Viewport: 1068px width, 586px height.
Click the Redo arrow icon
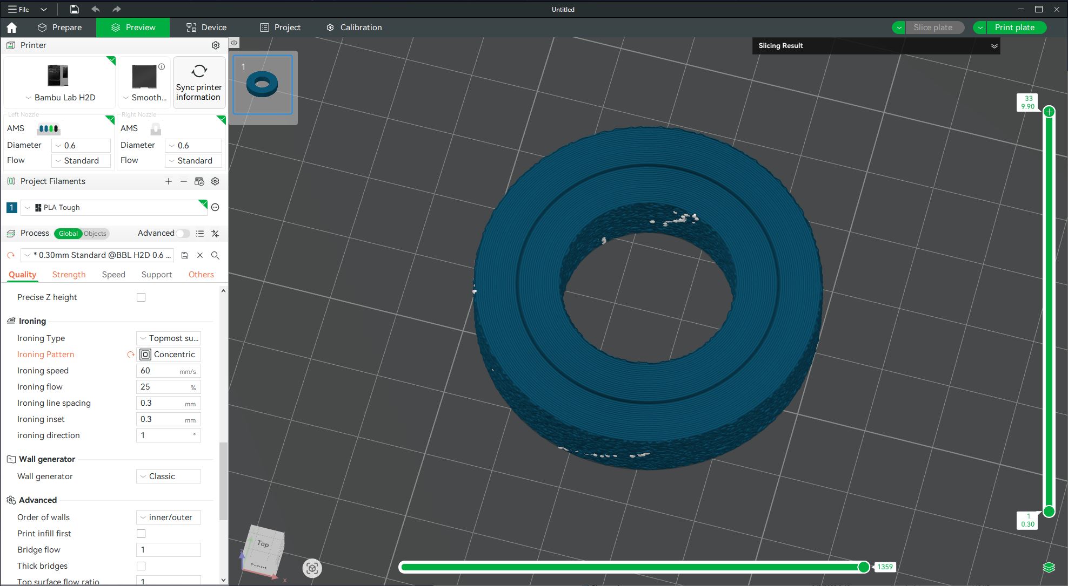click(x=116, y=9)
